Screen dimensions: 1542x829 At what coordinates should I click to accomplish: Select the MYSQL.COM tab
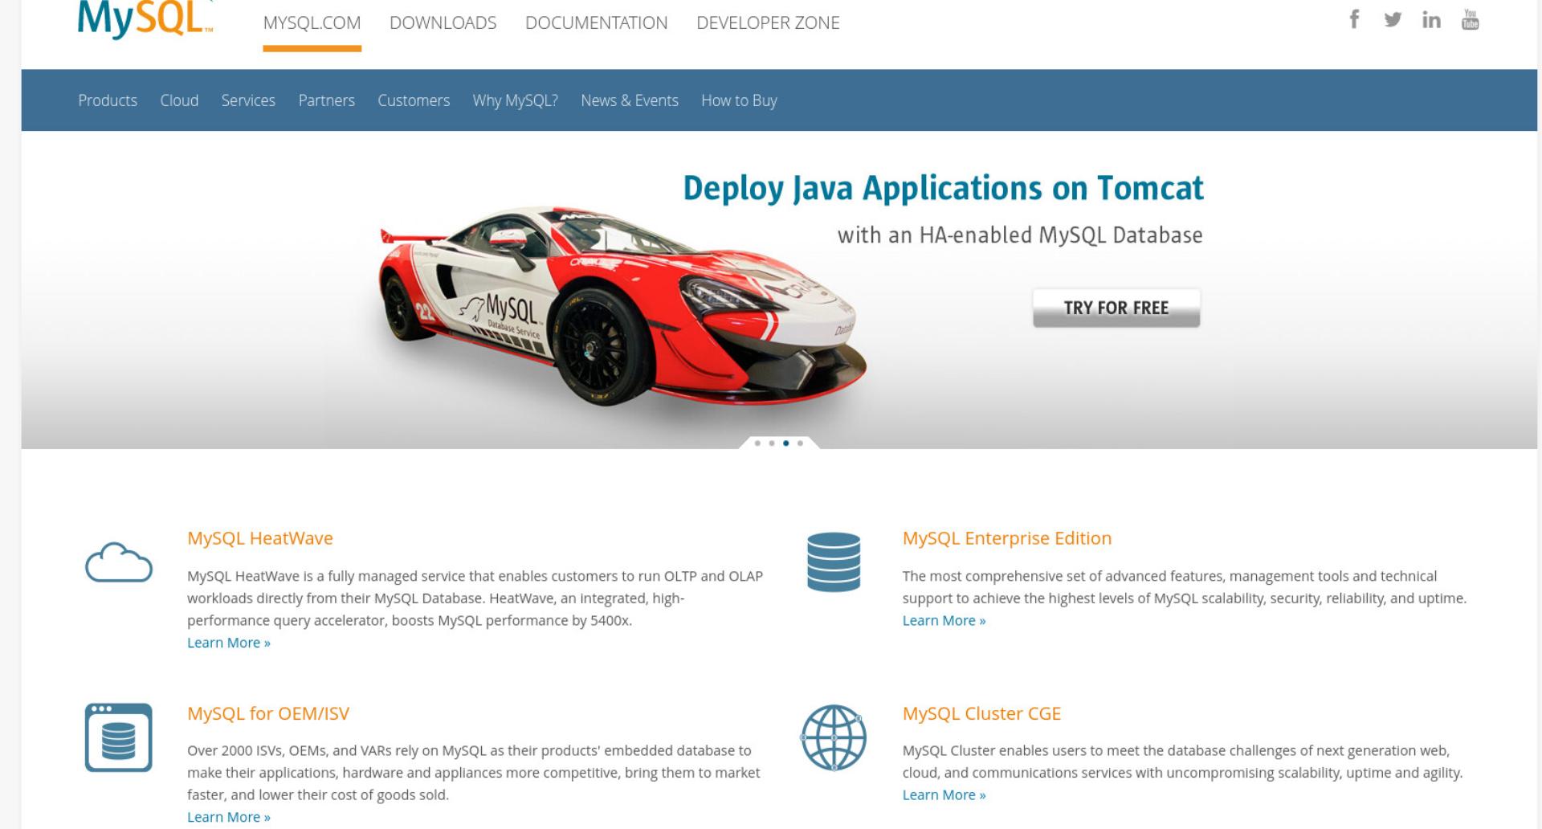(x=312, y=23)
